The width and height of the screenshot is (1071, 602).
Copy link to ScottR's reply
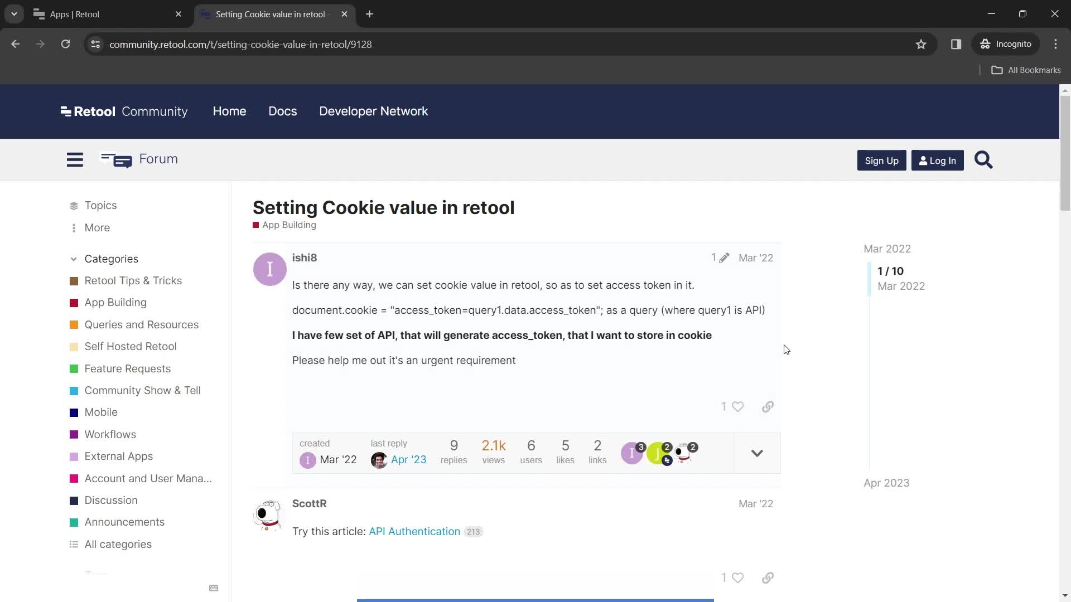[x=768, y=578]
